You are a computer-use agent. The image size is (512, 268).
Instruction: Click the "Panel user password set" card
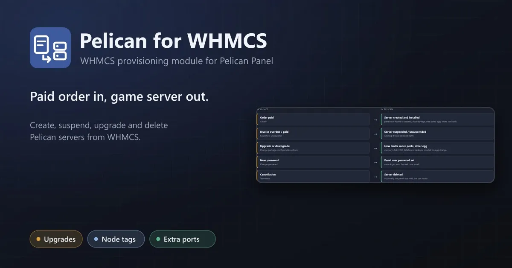tap(438, 162)
